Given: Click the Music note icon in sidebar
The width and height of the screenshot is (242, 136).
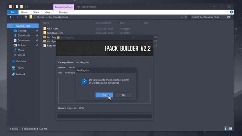Looking at the screenshot, I should 15,50.
